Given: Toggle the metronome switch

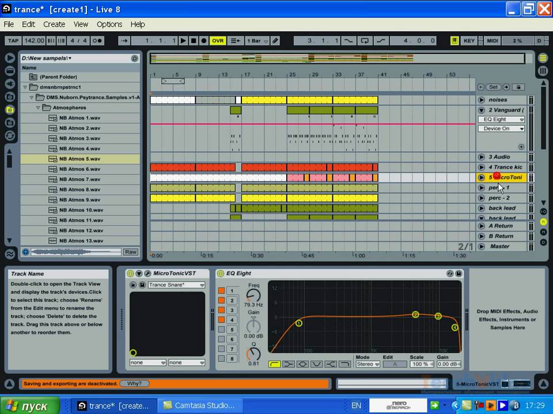Looking at the screenshot, I should [97, 41].
